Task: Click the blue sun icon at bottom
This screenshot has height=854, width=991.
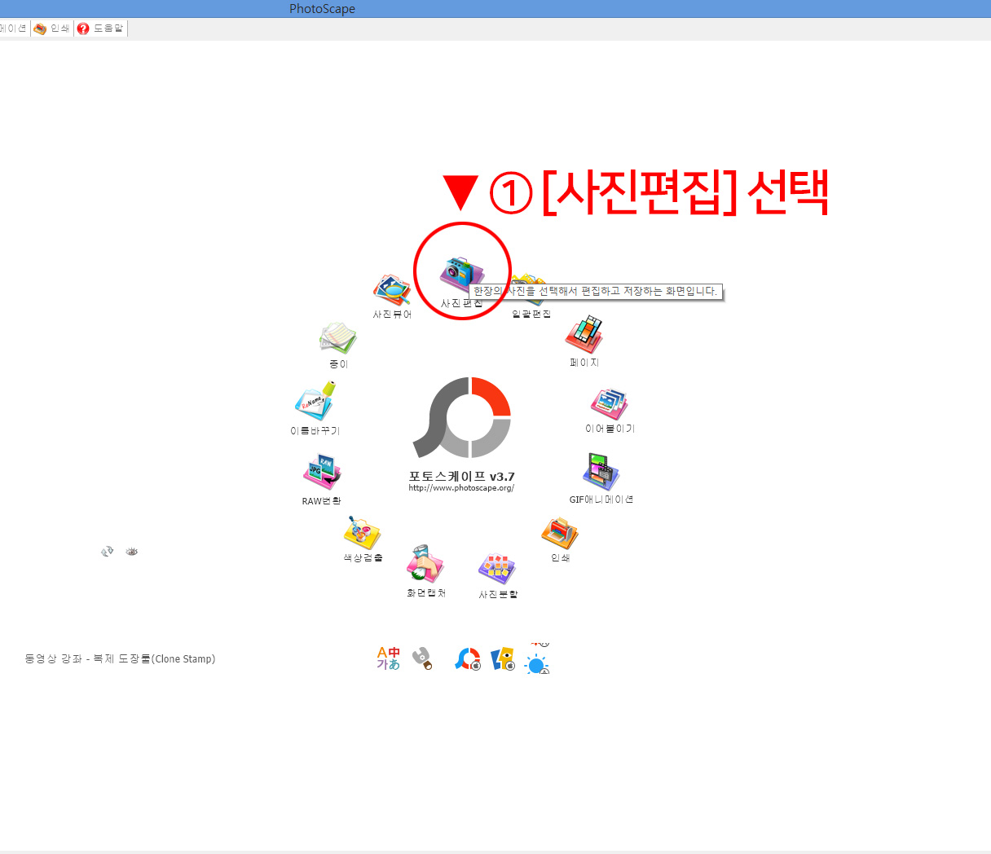Action: [536, 663]
